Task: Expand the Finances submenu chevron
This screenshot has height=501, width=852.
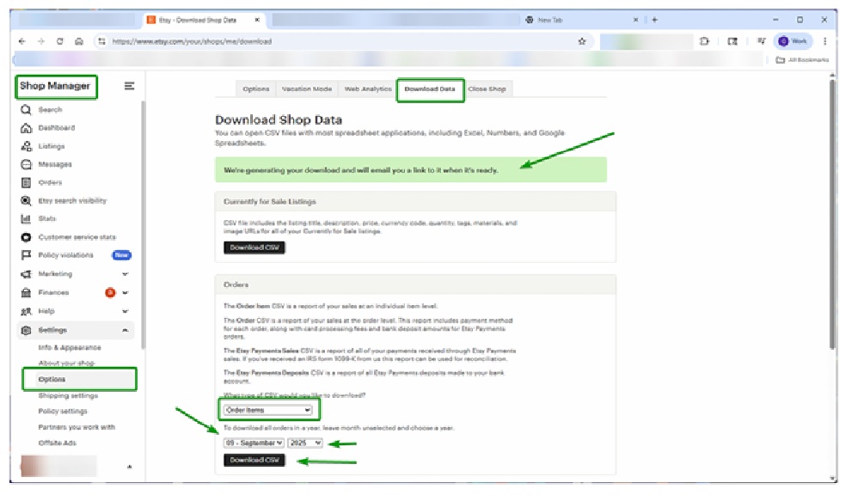Action: tap(125, 292)
